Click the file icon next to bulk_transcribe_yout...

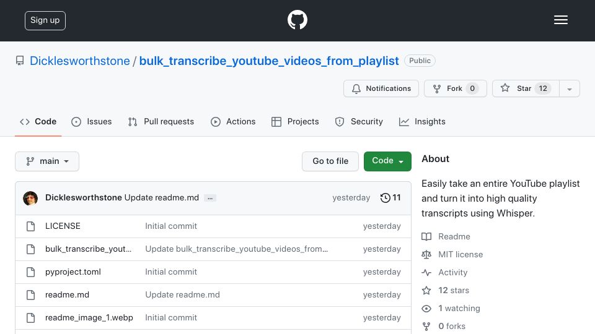tap(31, 249)
